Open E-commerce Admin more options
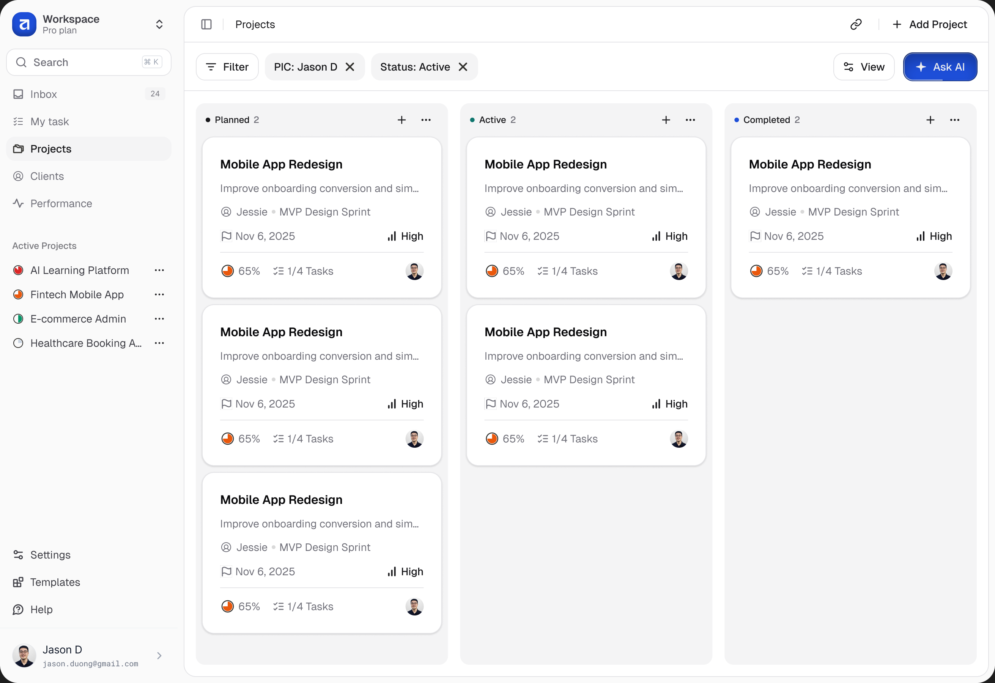The width and height of the screenshot is (995, 683). (x=159, y=319)
